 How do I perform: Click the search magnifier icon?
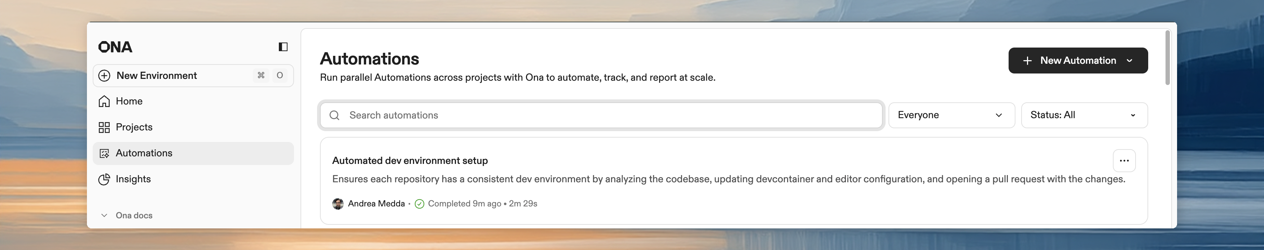tap(335, 115)
